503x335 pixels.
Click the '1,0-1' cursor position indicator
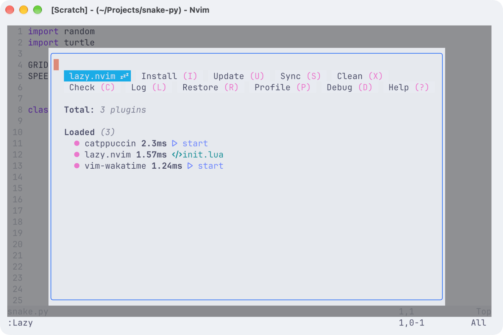411,323
